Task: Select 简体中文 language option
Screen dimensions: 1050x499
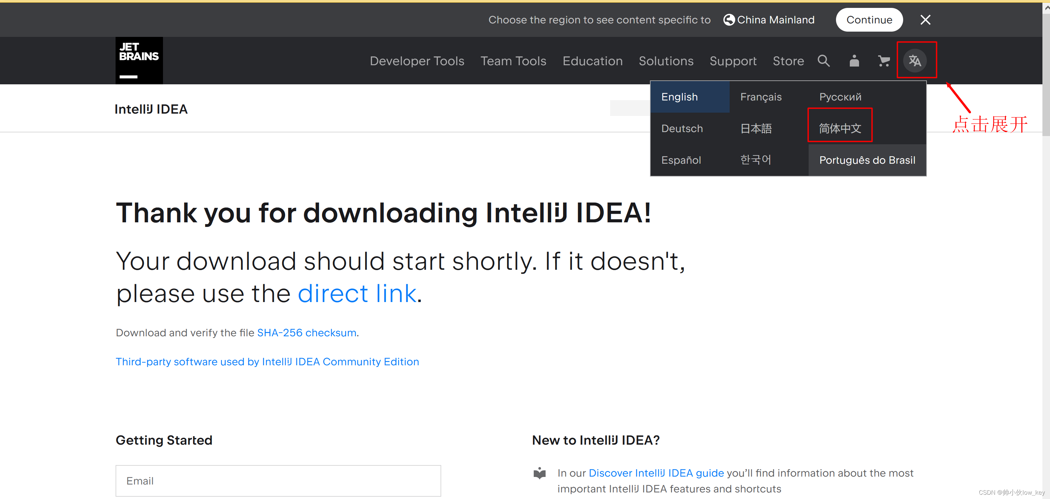Action: pos(840,128)
